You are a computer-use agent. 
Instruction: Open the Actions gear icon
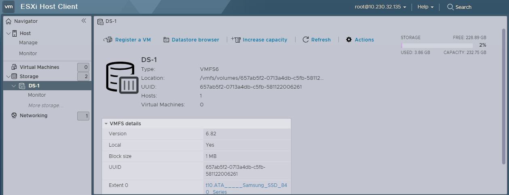[x=349, y=39]
